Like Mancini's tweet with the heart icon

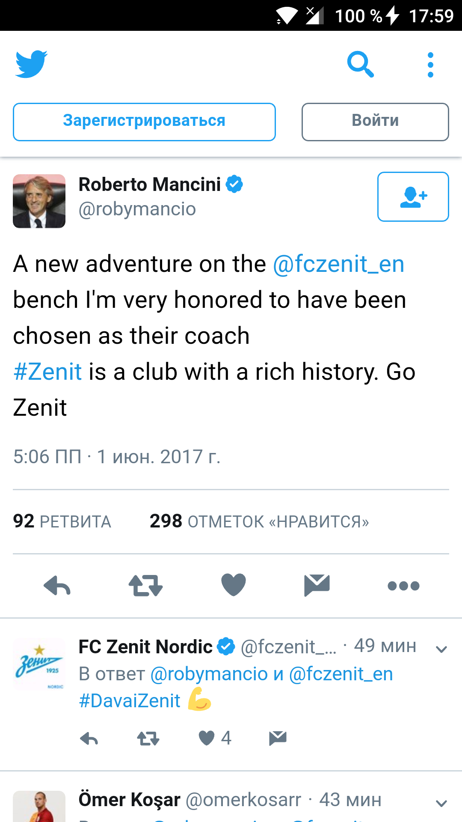[234, 584]
